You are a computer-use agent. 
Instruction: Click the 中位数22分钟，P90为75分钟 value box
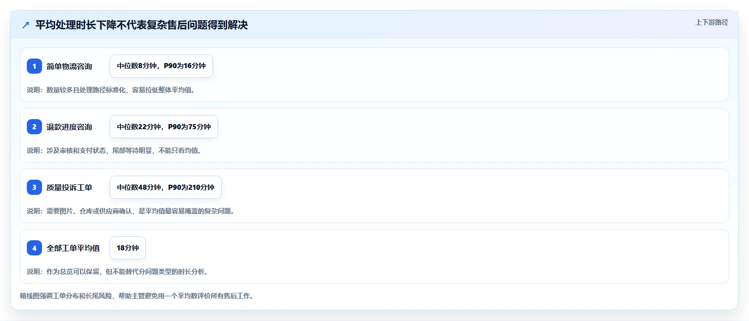pyautogui.click(x=164, y=127)
